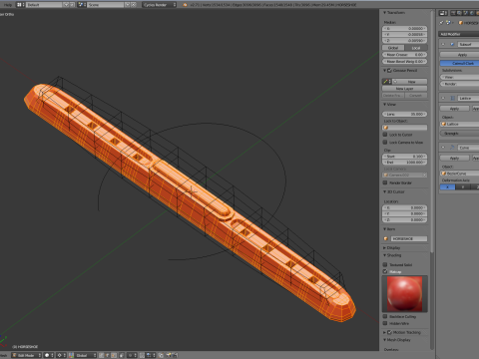479x359 pixels.
Task: Switch to face select mode icon
Action: pos(114,355)
